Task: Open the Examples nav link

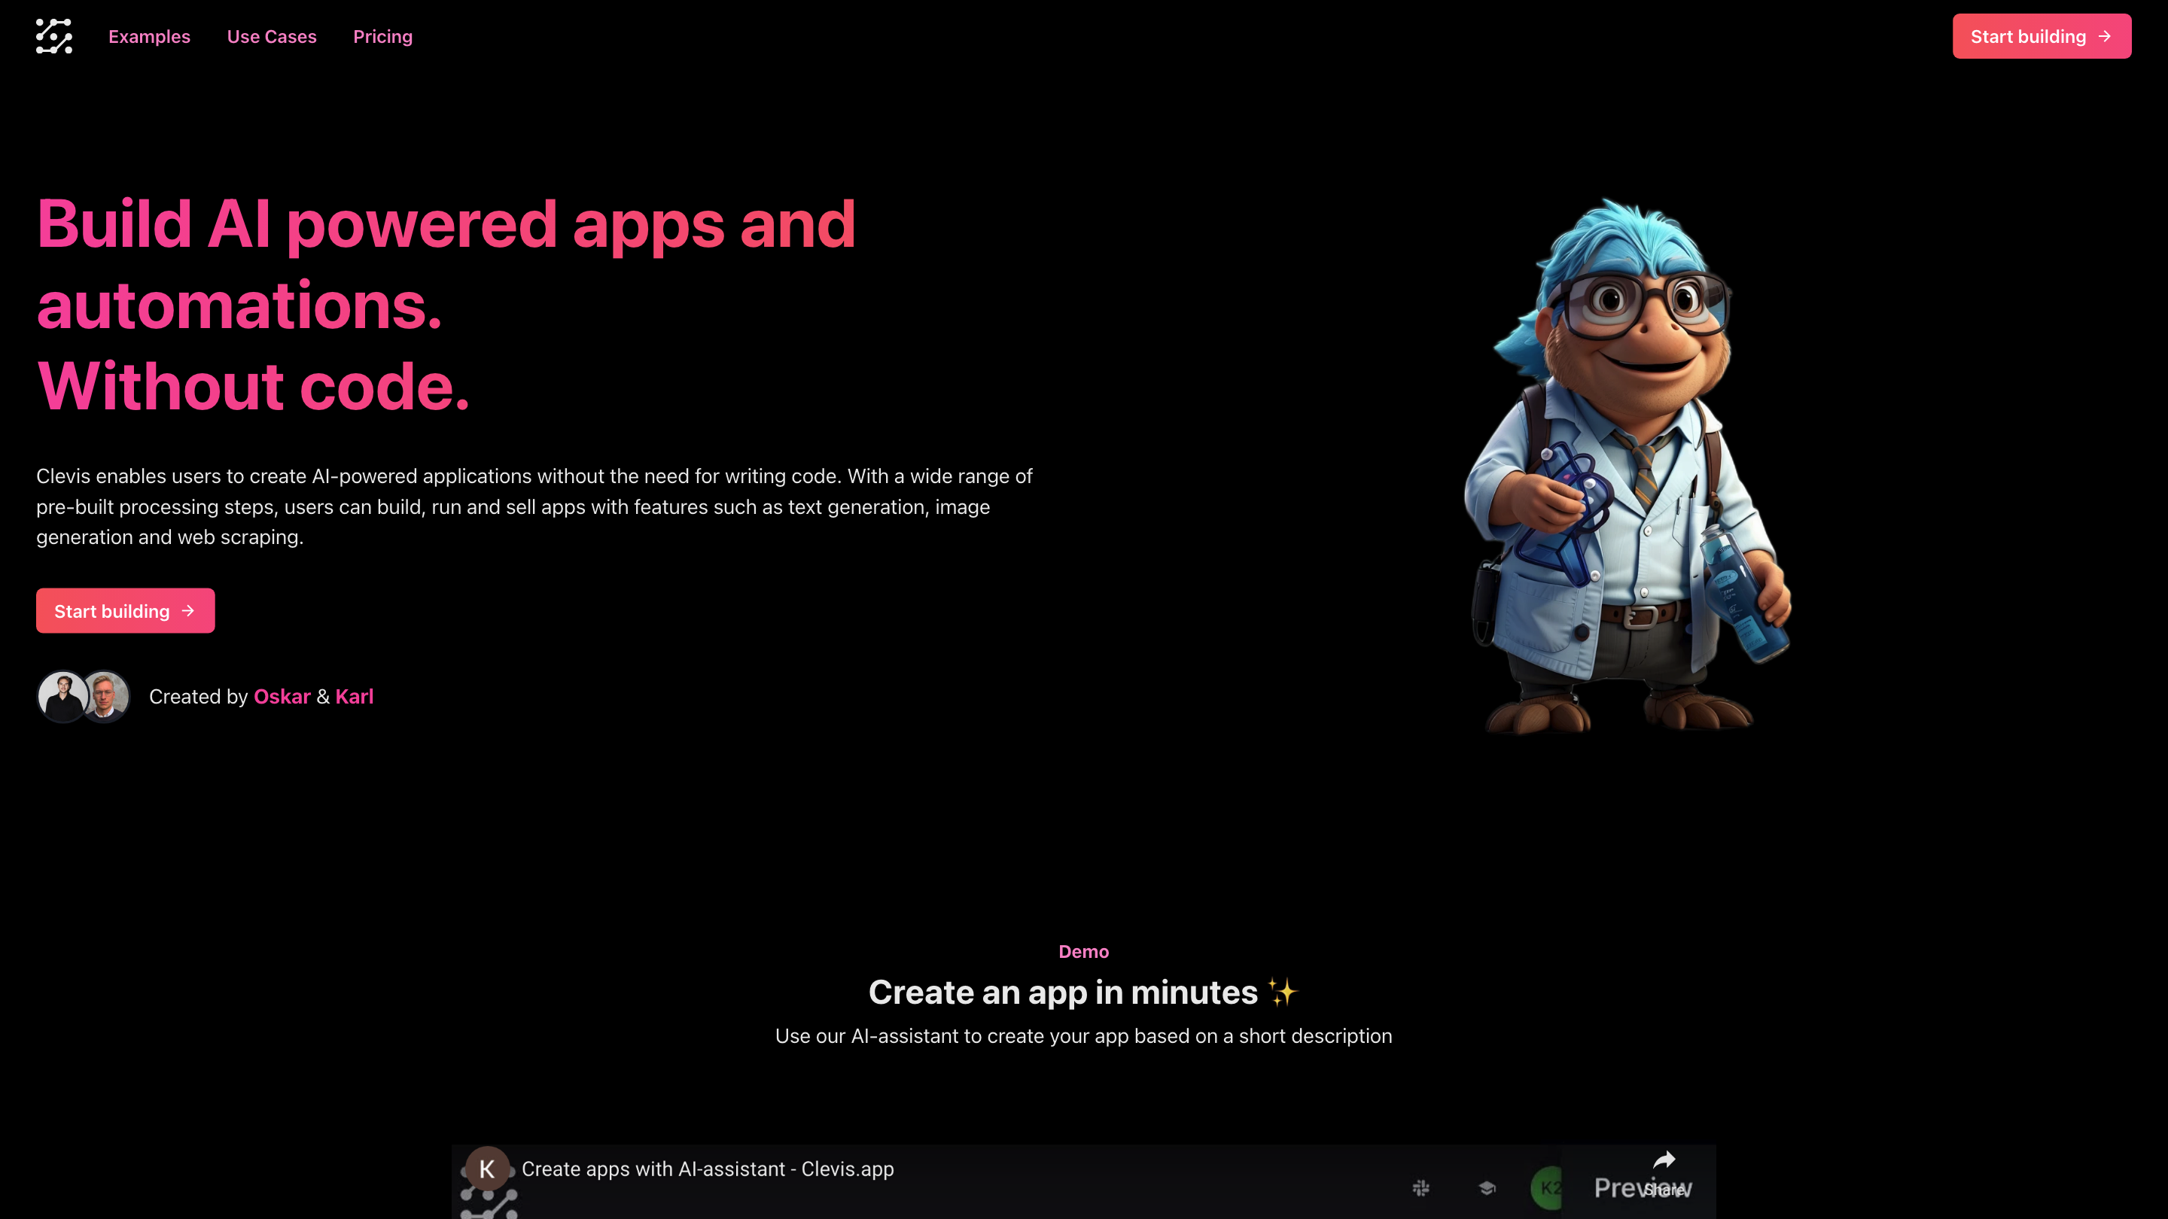Action: click(149, 37)
